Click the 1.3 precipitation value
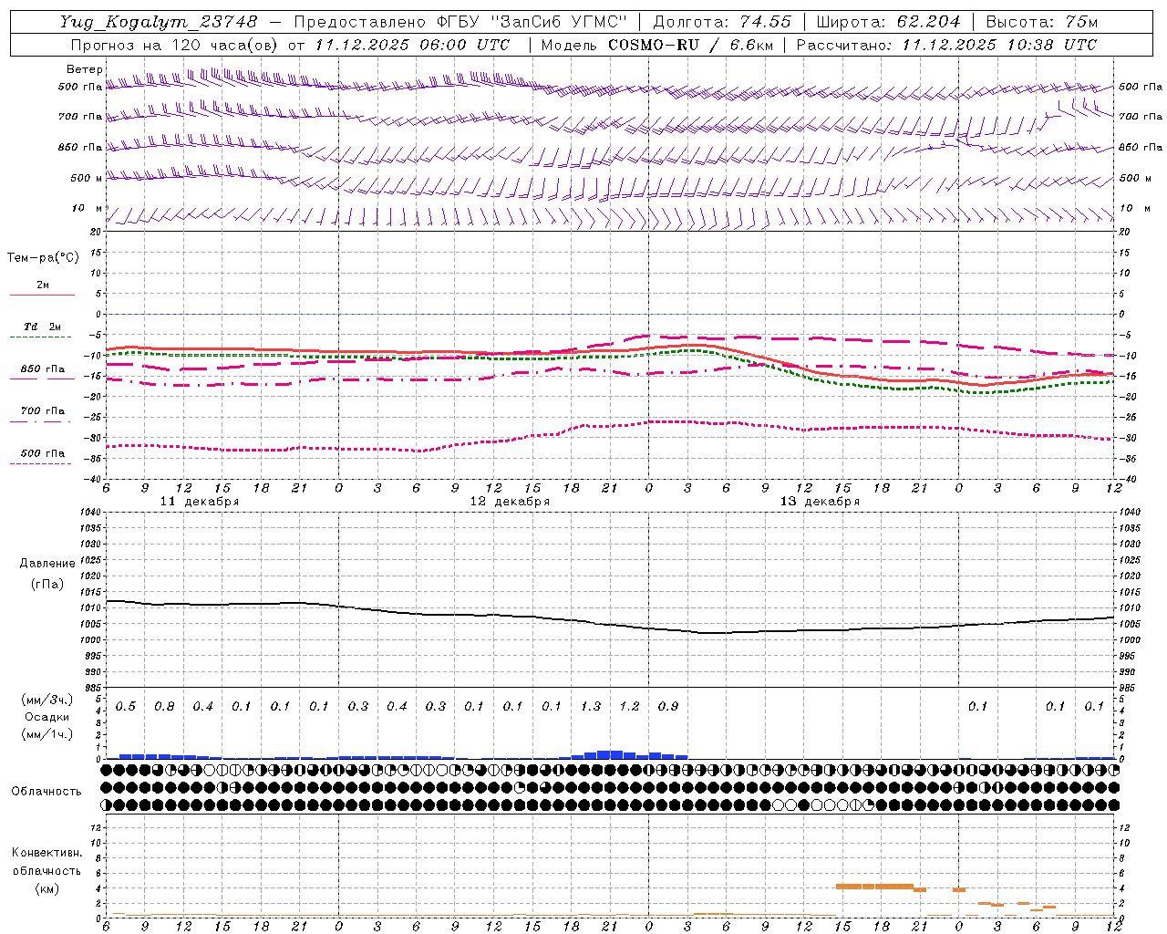The image size is (1167, 934). pos(591,707)
